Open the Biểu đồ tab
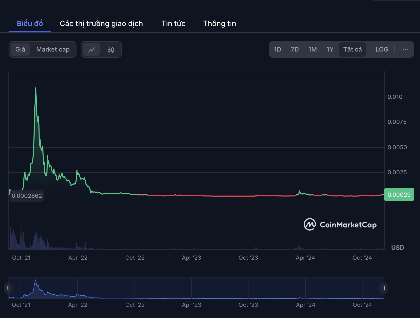The width and height of the screenshot is (420, 318). point(30,23)
